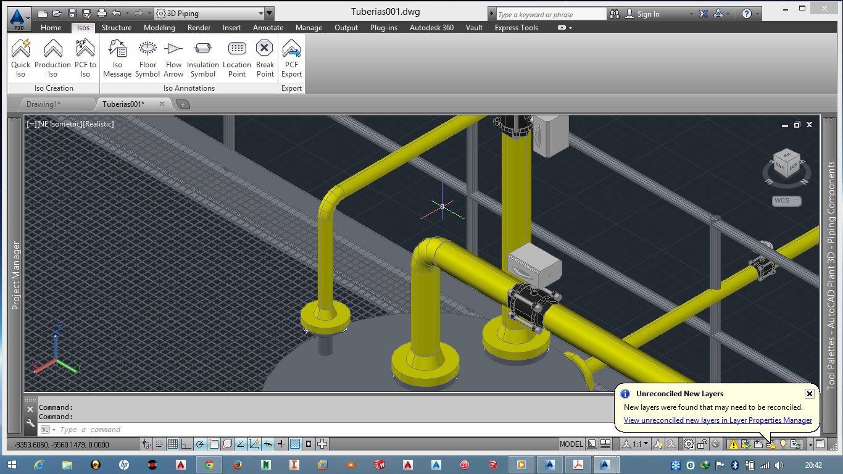Unlock the interface with the padlock toggle
The image size is (843, 474).
[x=702, y=444]
